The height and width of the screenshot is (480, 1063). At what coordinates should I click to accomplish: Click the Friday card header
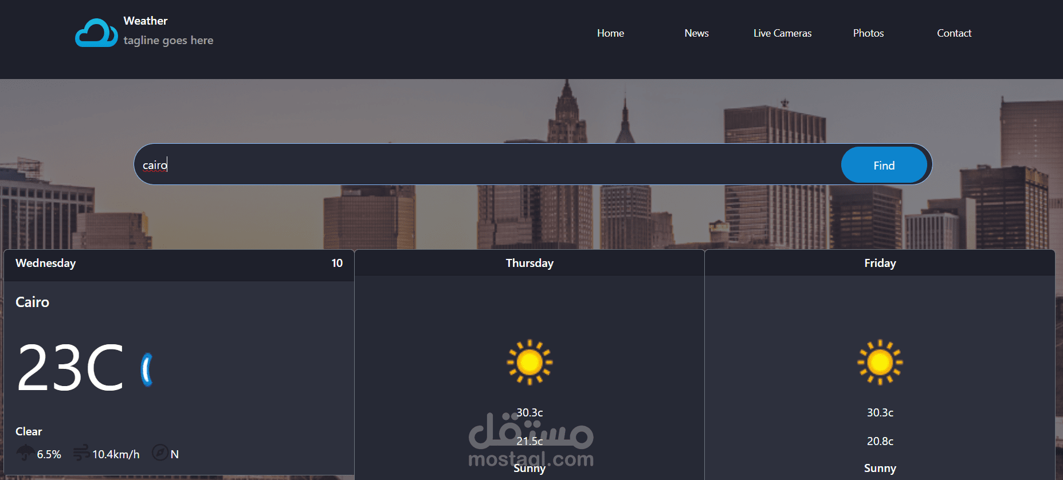click(x=880, y=263)
